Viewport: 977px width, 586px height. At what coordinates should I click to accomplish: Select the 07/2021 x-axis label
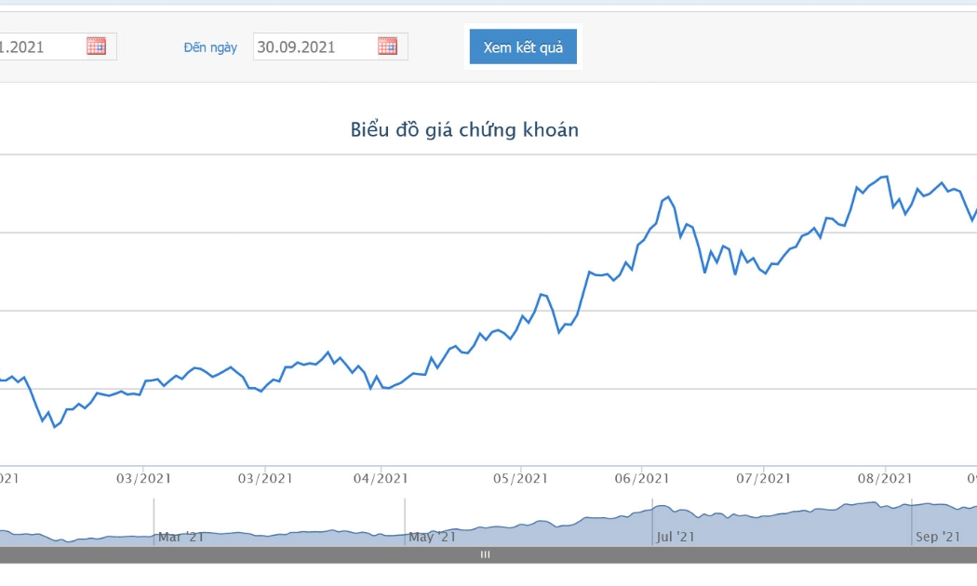(763, 478)
